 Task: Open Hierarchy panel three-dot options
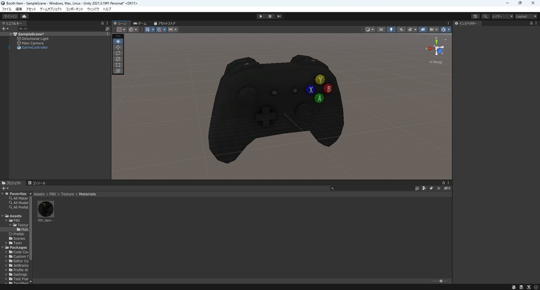[108, 23]
